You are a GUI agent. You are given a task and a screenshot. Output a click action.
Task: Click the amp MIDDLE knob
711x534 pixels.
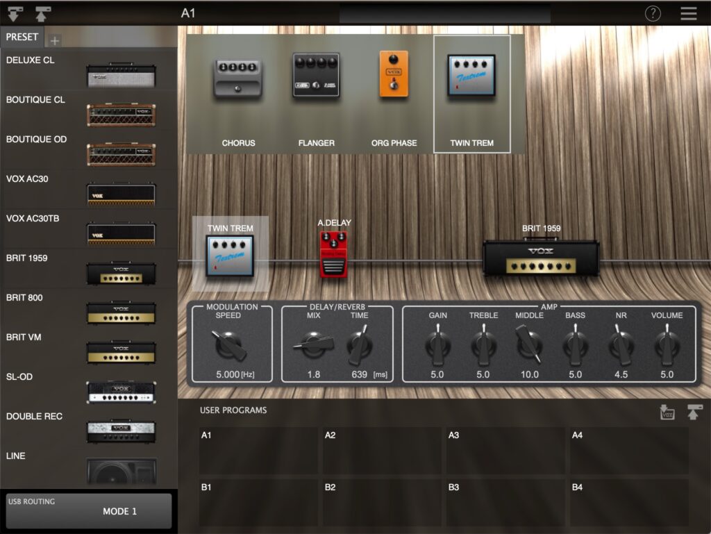click(528, 345)
